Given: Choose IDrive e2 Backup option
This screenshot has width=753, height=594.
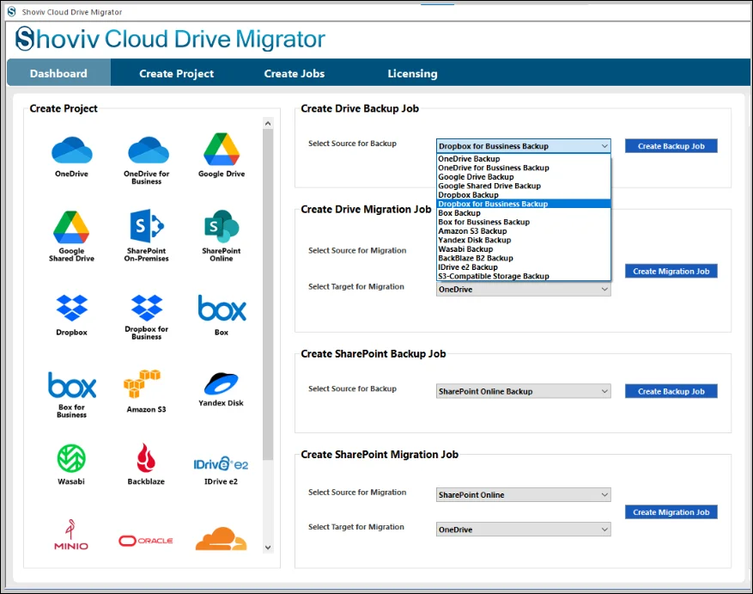Looking at the screenshot, I should click(x=524, y=267).
